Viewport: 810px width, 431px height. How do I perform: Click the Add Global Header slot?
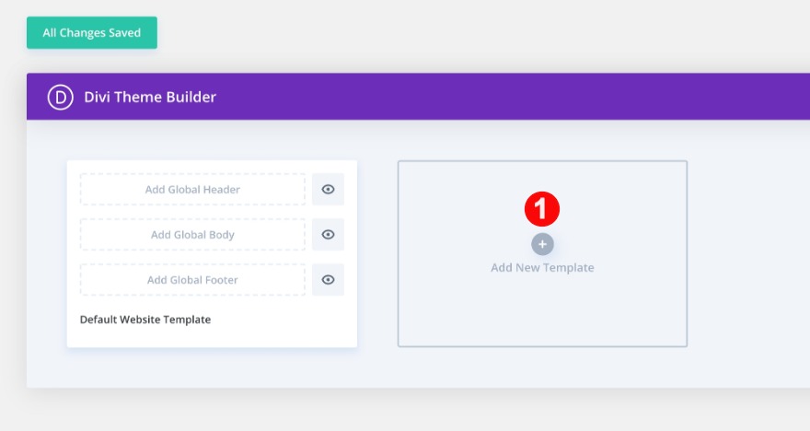pyautogui.click(x=192, y=190)
